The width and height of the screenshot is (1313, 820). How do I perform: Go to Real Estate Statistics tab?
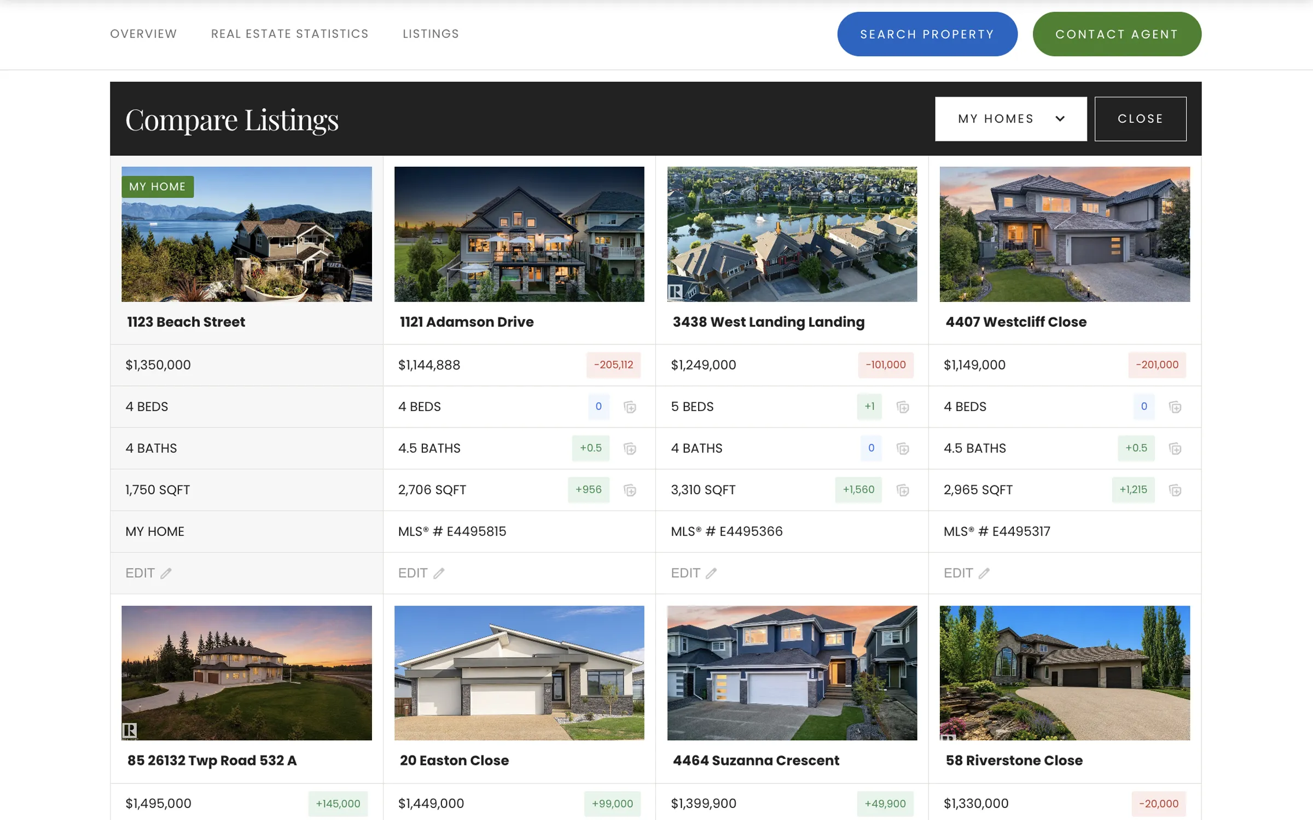pyautogui.click(x=290, y=34)
